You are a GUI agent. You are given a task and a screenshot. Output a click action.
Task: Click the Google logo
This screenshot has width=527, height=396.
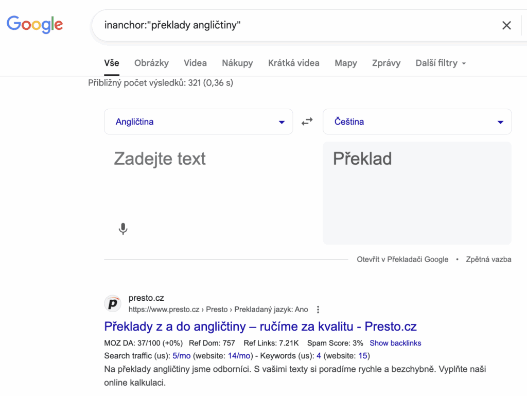[34, 25]
